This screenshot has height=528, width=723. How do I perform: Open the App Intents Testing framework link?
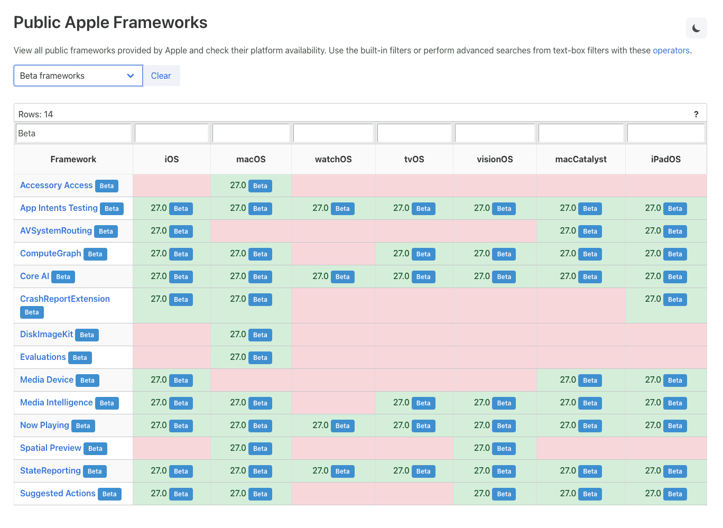pos(59,208)
